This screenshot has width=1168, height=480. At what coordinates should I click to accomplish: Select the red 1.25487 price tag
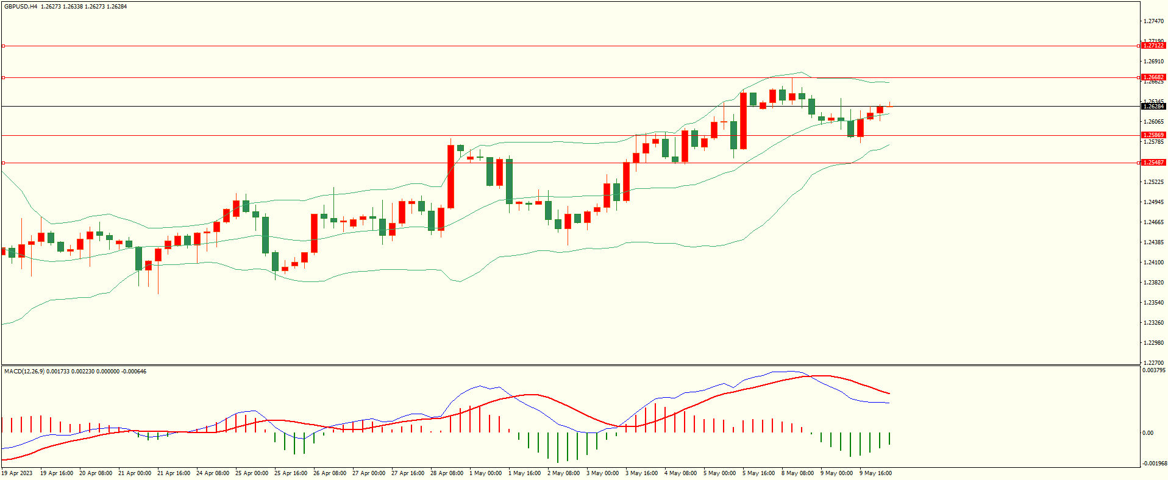(1153, 163)
